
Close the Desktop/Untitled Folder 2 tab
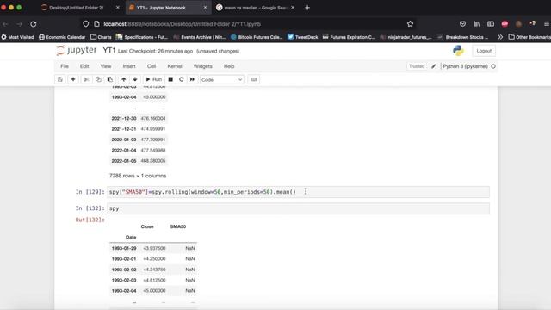click(x=118, y=8)
